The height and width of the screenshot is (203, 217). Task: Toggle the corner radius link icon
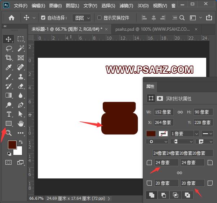click(x=180, y=173)
